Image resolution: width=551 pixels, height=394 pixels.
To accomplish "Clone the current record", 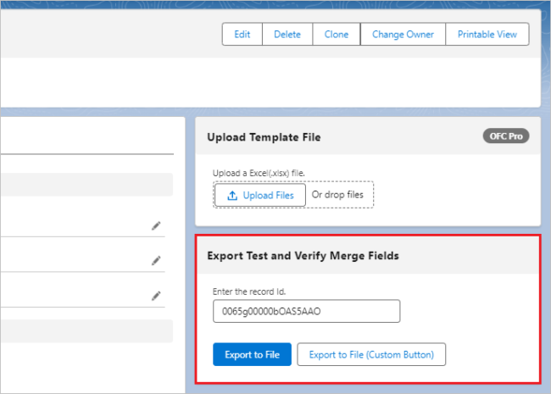I will point(336,35).
